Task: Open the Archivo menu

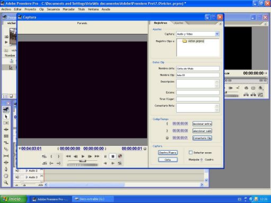Action: [x=6, y=9]
